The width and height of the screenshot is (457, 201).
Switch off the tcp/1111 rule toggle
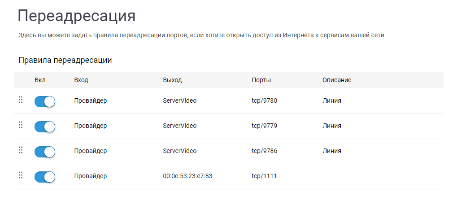click(x=44, y=177)
